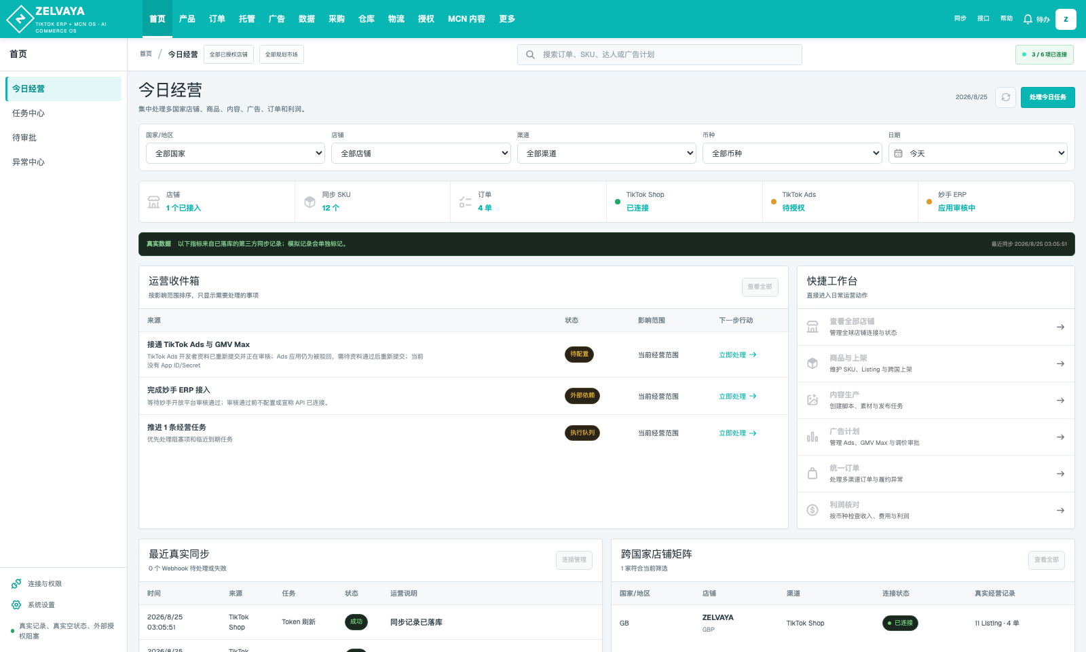Click the 首页 breadcrumb link
The width and height of the screenshot is (1086, 652).
[x=146, y=54]
